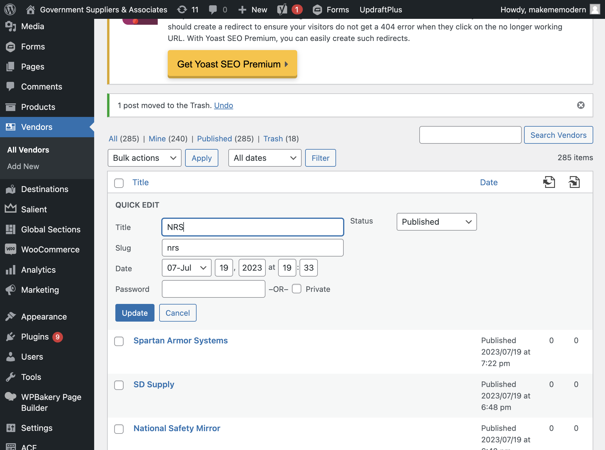Click the Search Vendors button
Image resolution: width=605 pixels, height=450 pixels.
(559, 135)
